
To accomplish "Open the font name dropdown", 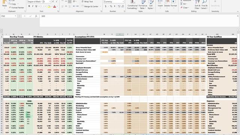I will pyautogui.click(x=42, y=1).
